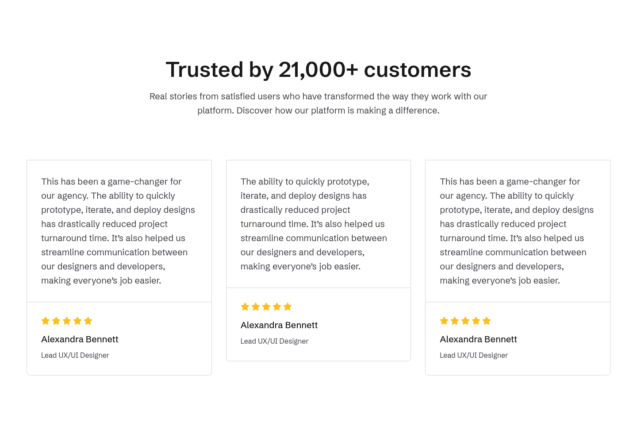The image size is (637, 432).
Task: Click the subtitle paragraph below the heading
Action: (318, 103)
